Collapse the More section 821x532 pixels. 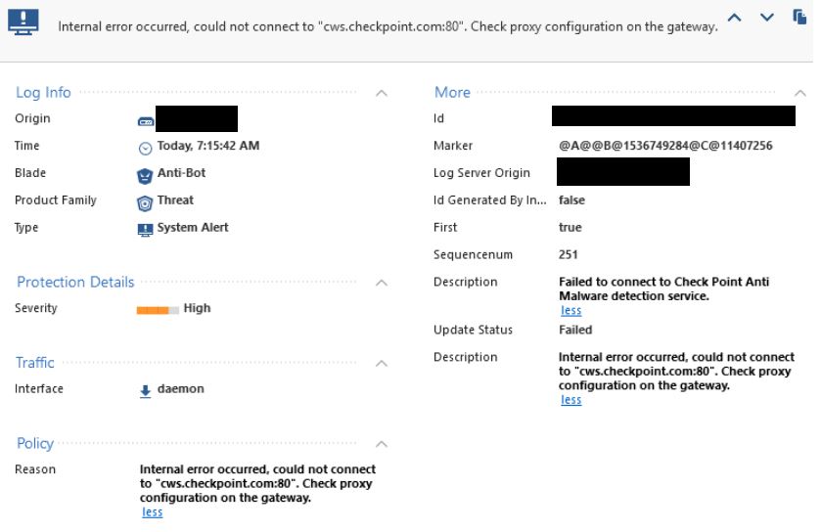(x=800, y=94)
